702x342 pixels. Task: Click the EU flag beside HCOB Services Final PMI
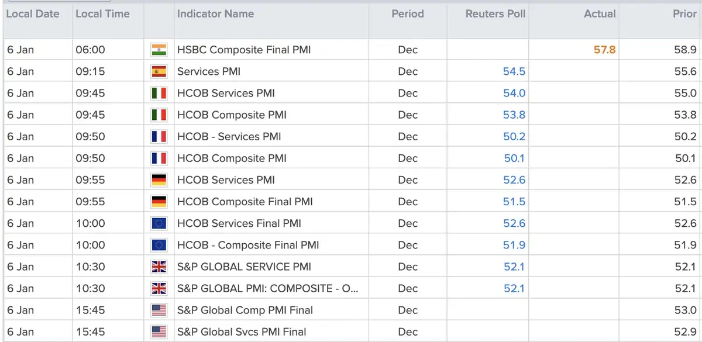tap(159, 223)
